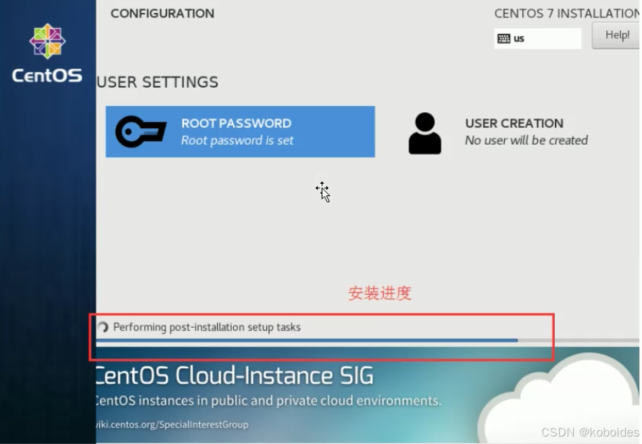642x444 pixels.
Task: Click the USER SETTINGS heading
Action: (157, 82)
